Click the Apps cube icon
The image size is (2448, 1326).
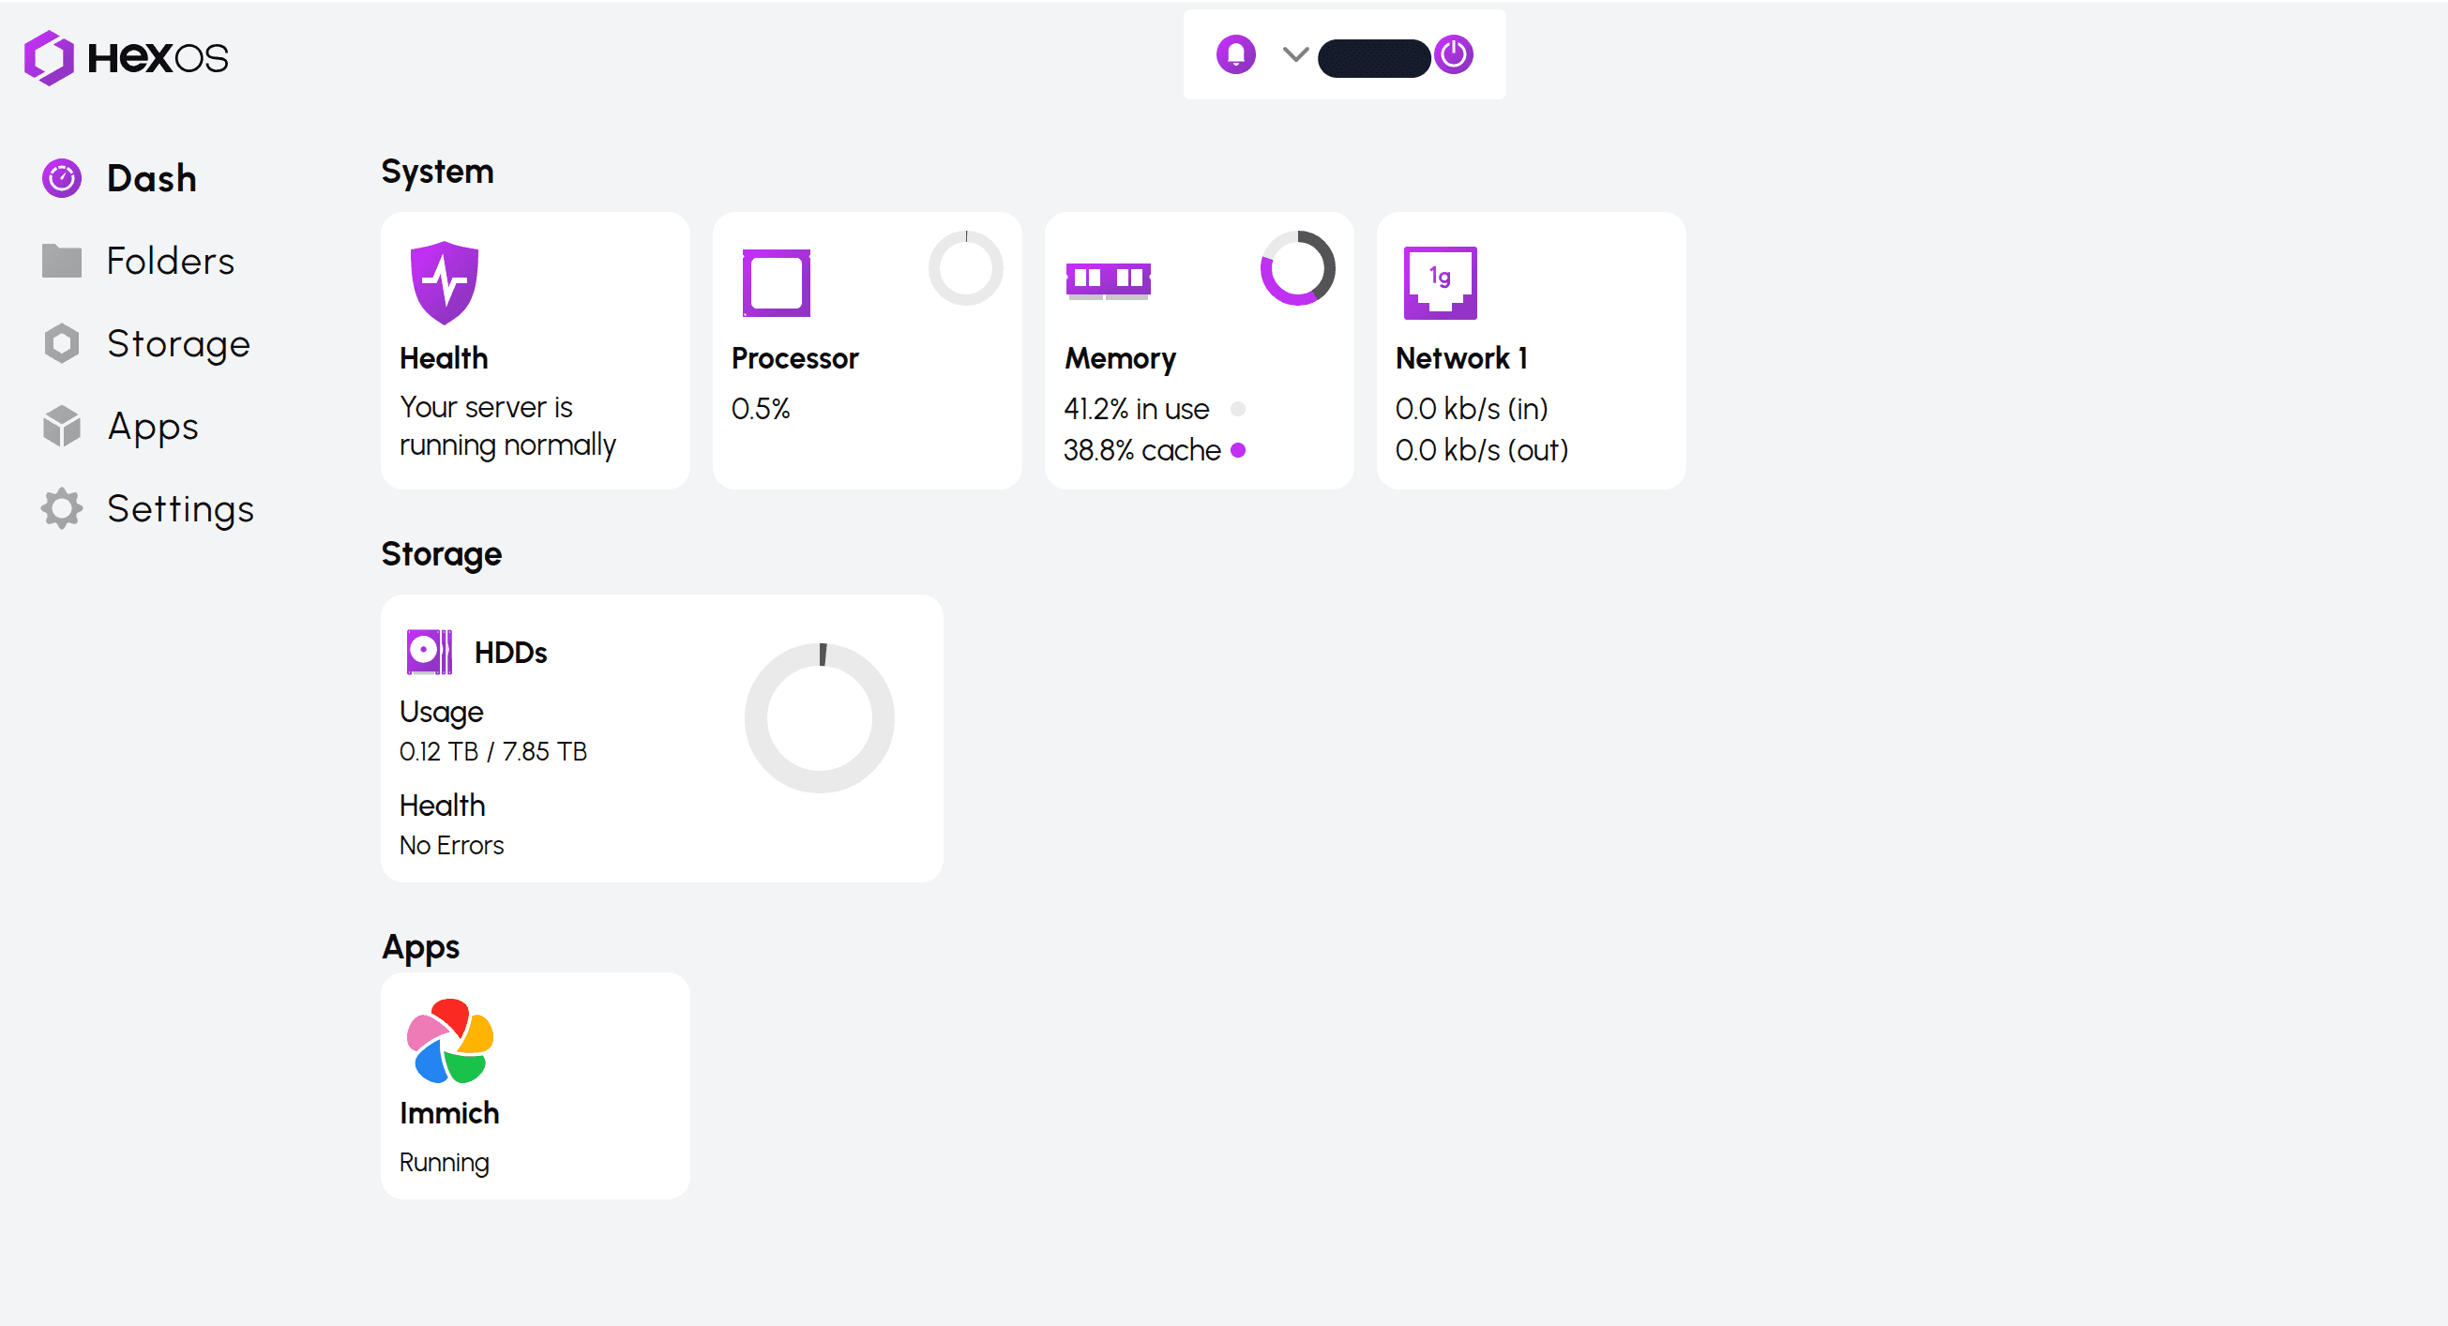(62, 426)
